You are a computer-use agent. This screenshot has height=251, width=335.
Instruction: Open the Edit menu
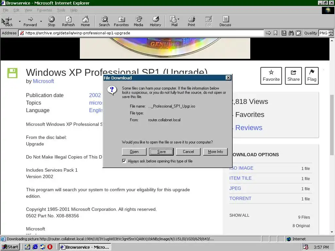click(16, 10)
